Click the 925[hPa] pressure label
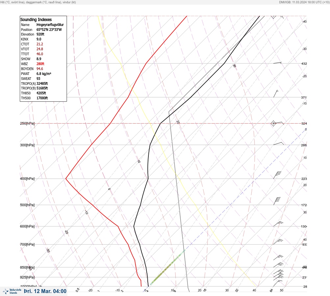This screenshot has height=296, width=330. (27, 277)
